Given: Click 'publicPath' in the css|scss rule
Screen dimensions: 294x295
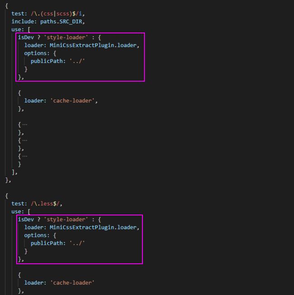Looking at the screenshot, I should (47, 61).
